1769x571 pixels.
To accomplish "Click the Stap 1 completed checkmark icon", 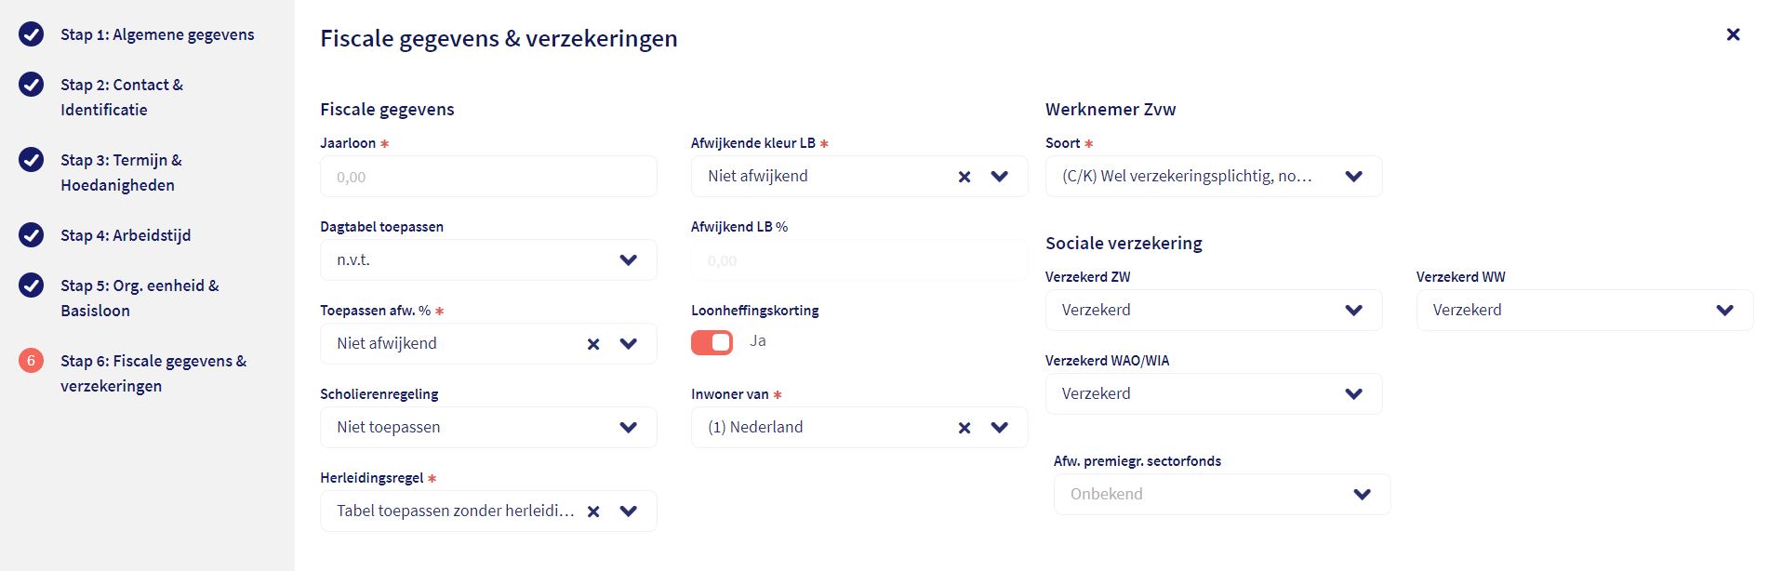I will coord(32,34).
